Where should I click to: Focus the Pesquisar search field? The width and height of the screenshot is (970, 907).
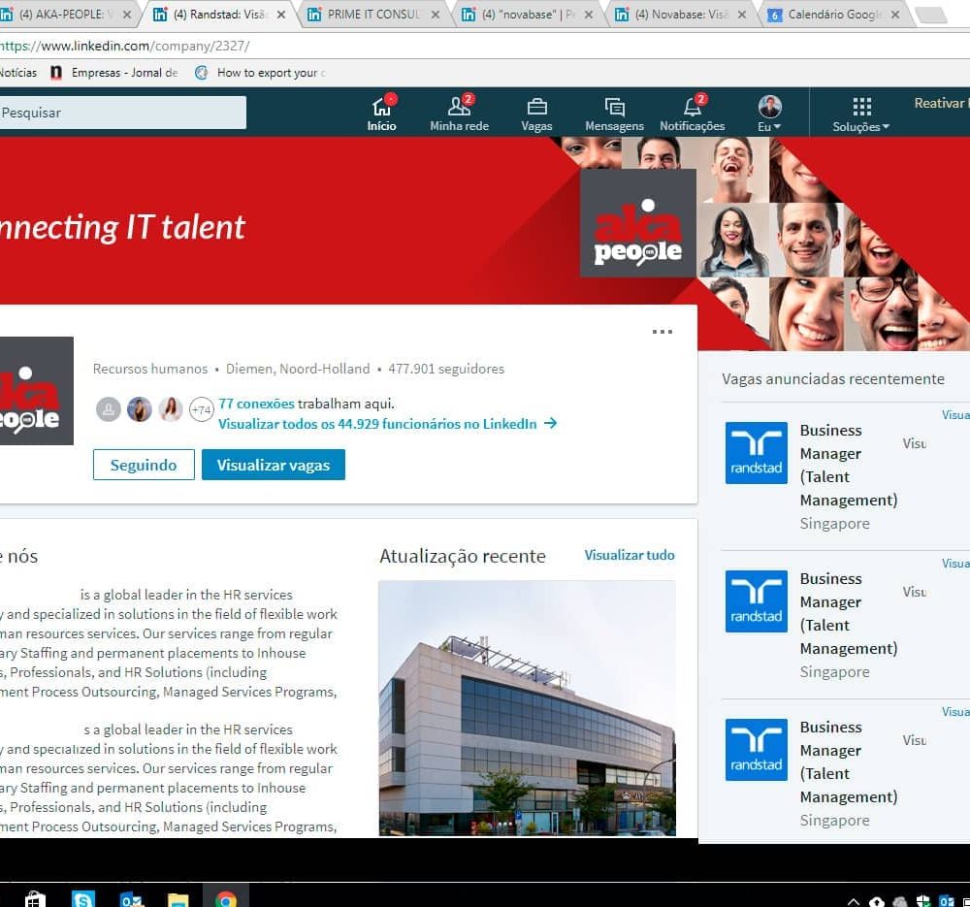click(122, 113)
